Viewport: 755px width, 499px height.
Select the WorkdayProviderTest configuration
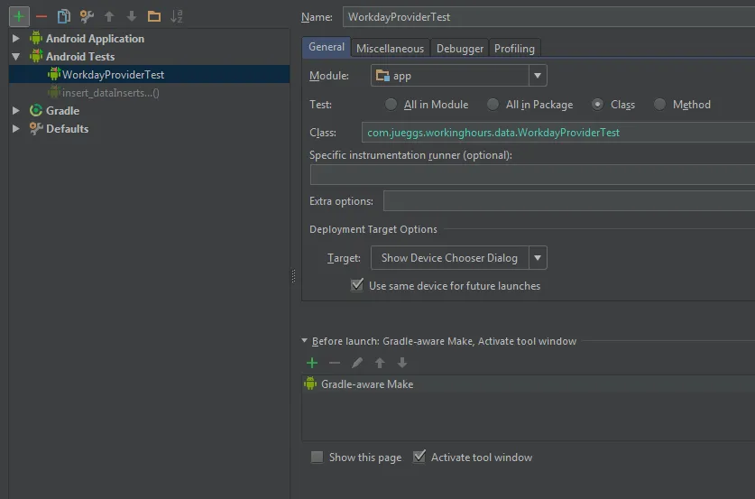tap(149, 74)
